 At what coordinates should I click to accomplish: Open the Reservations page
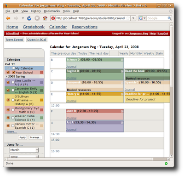85,27
